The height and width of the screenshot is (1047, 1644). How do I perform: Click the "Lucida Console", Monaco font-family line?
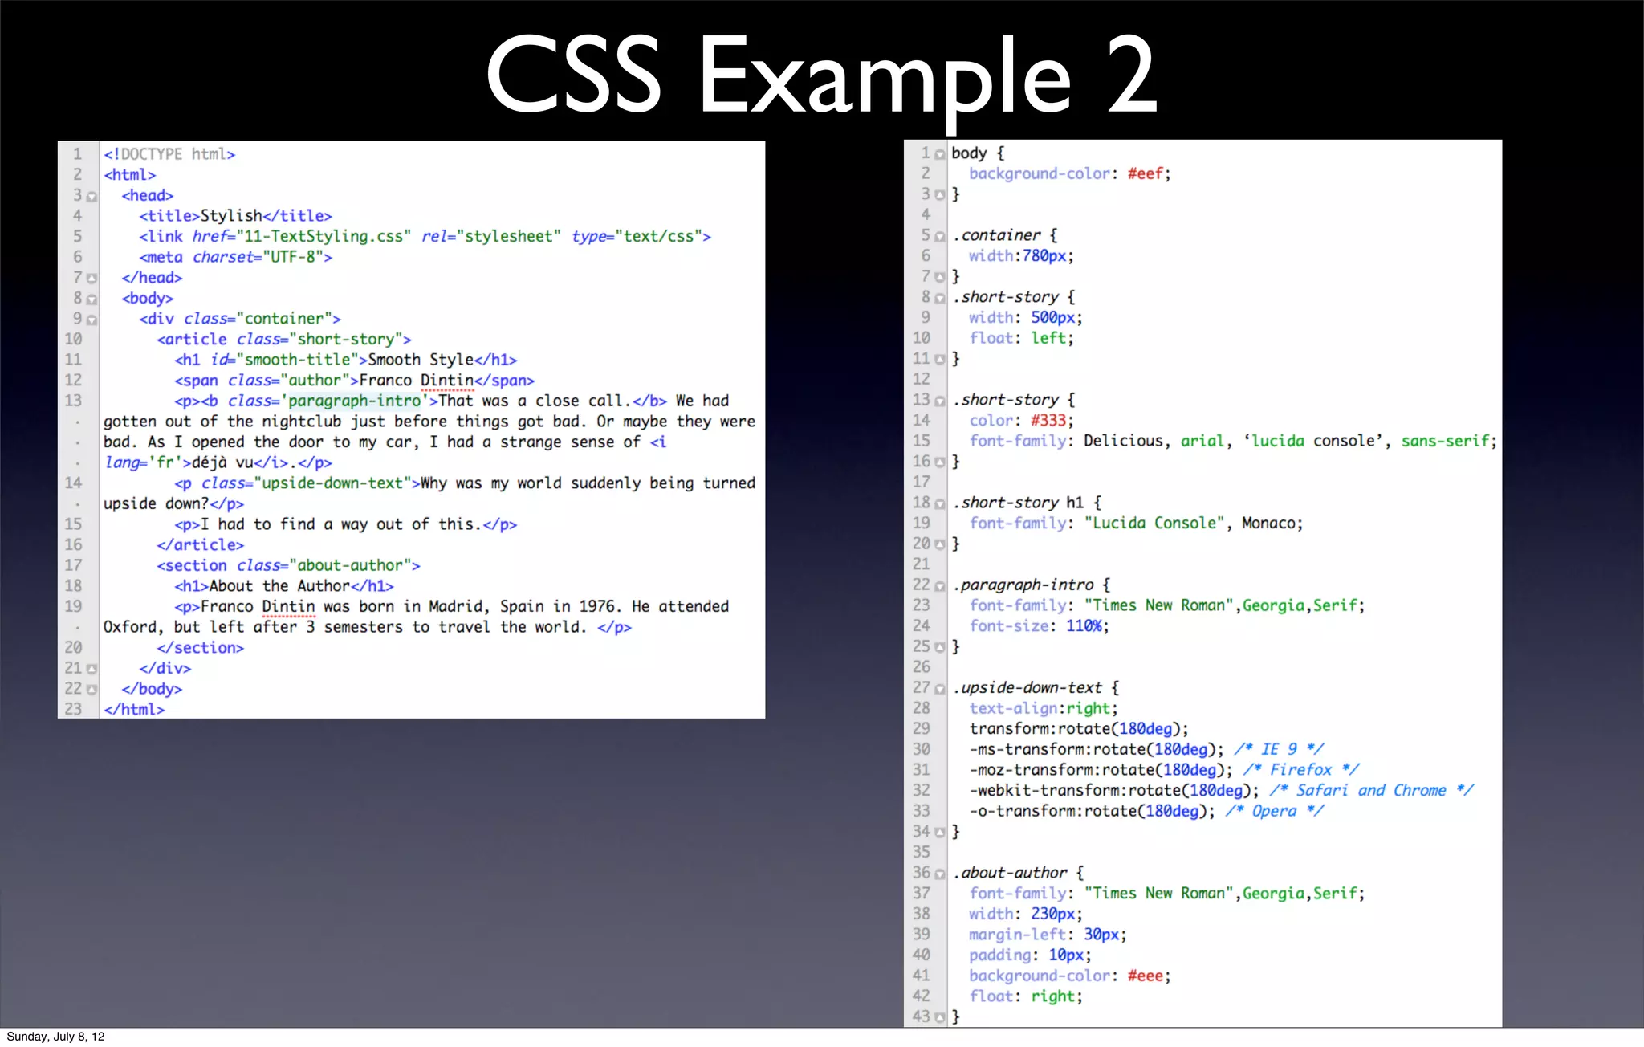pyautogui.click(x=1136, y=523)
